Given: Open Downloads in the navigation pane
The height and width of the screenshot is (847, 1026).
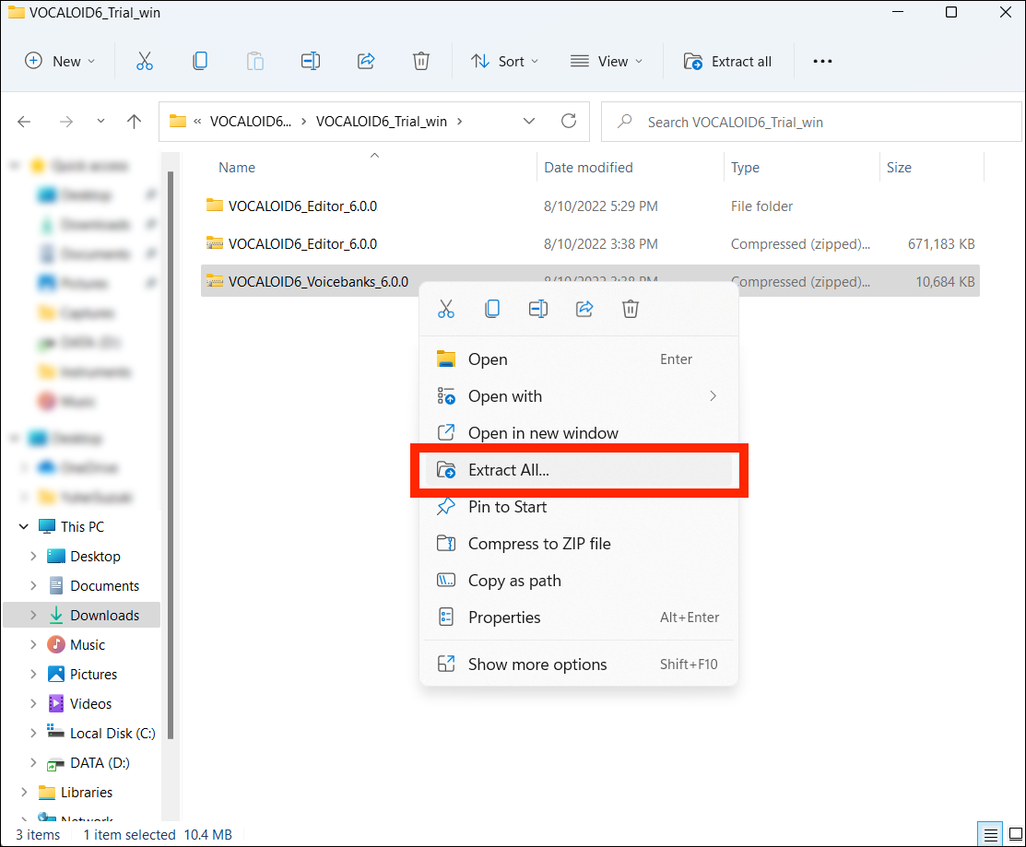Looking at the screenshot, I should [104, 616].
